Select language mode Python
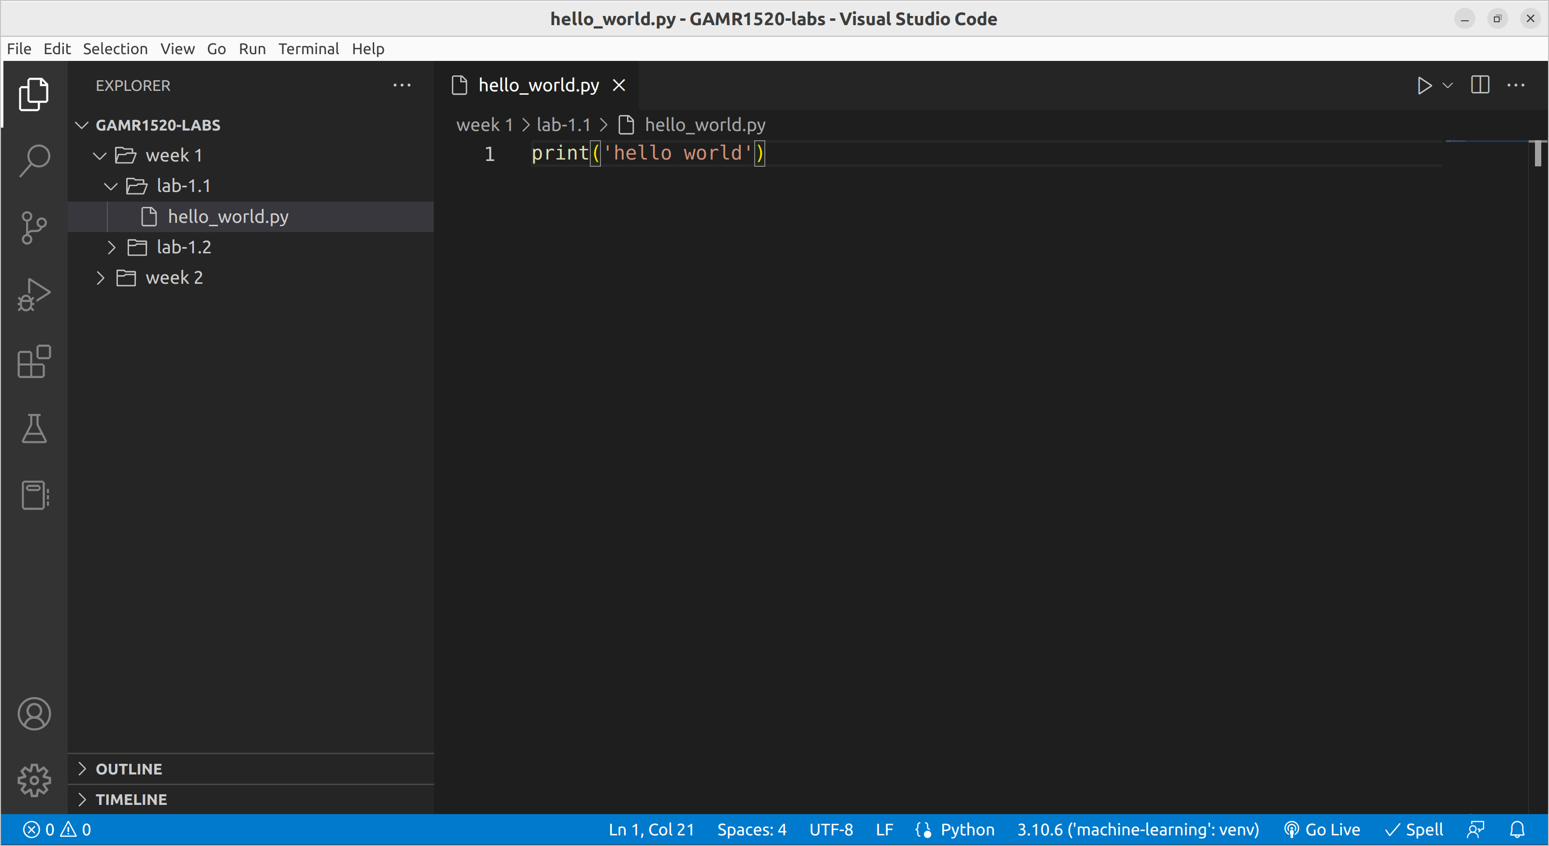This screenshot has width=1549, height=846. click(x=967, y=830)
